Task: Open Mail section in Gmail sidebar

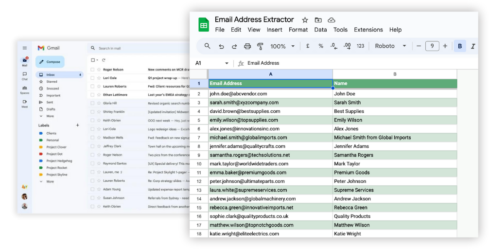Action: (x=25, y=62)
